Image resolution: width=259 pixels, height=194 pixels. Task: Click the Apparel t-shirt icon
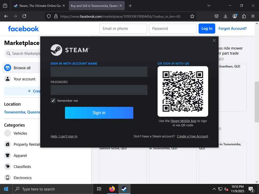(7, 155)
